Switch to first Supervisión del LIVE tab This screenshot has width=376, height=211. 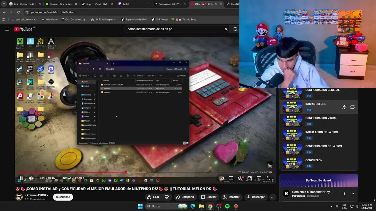[98, 4]
